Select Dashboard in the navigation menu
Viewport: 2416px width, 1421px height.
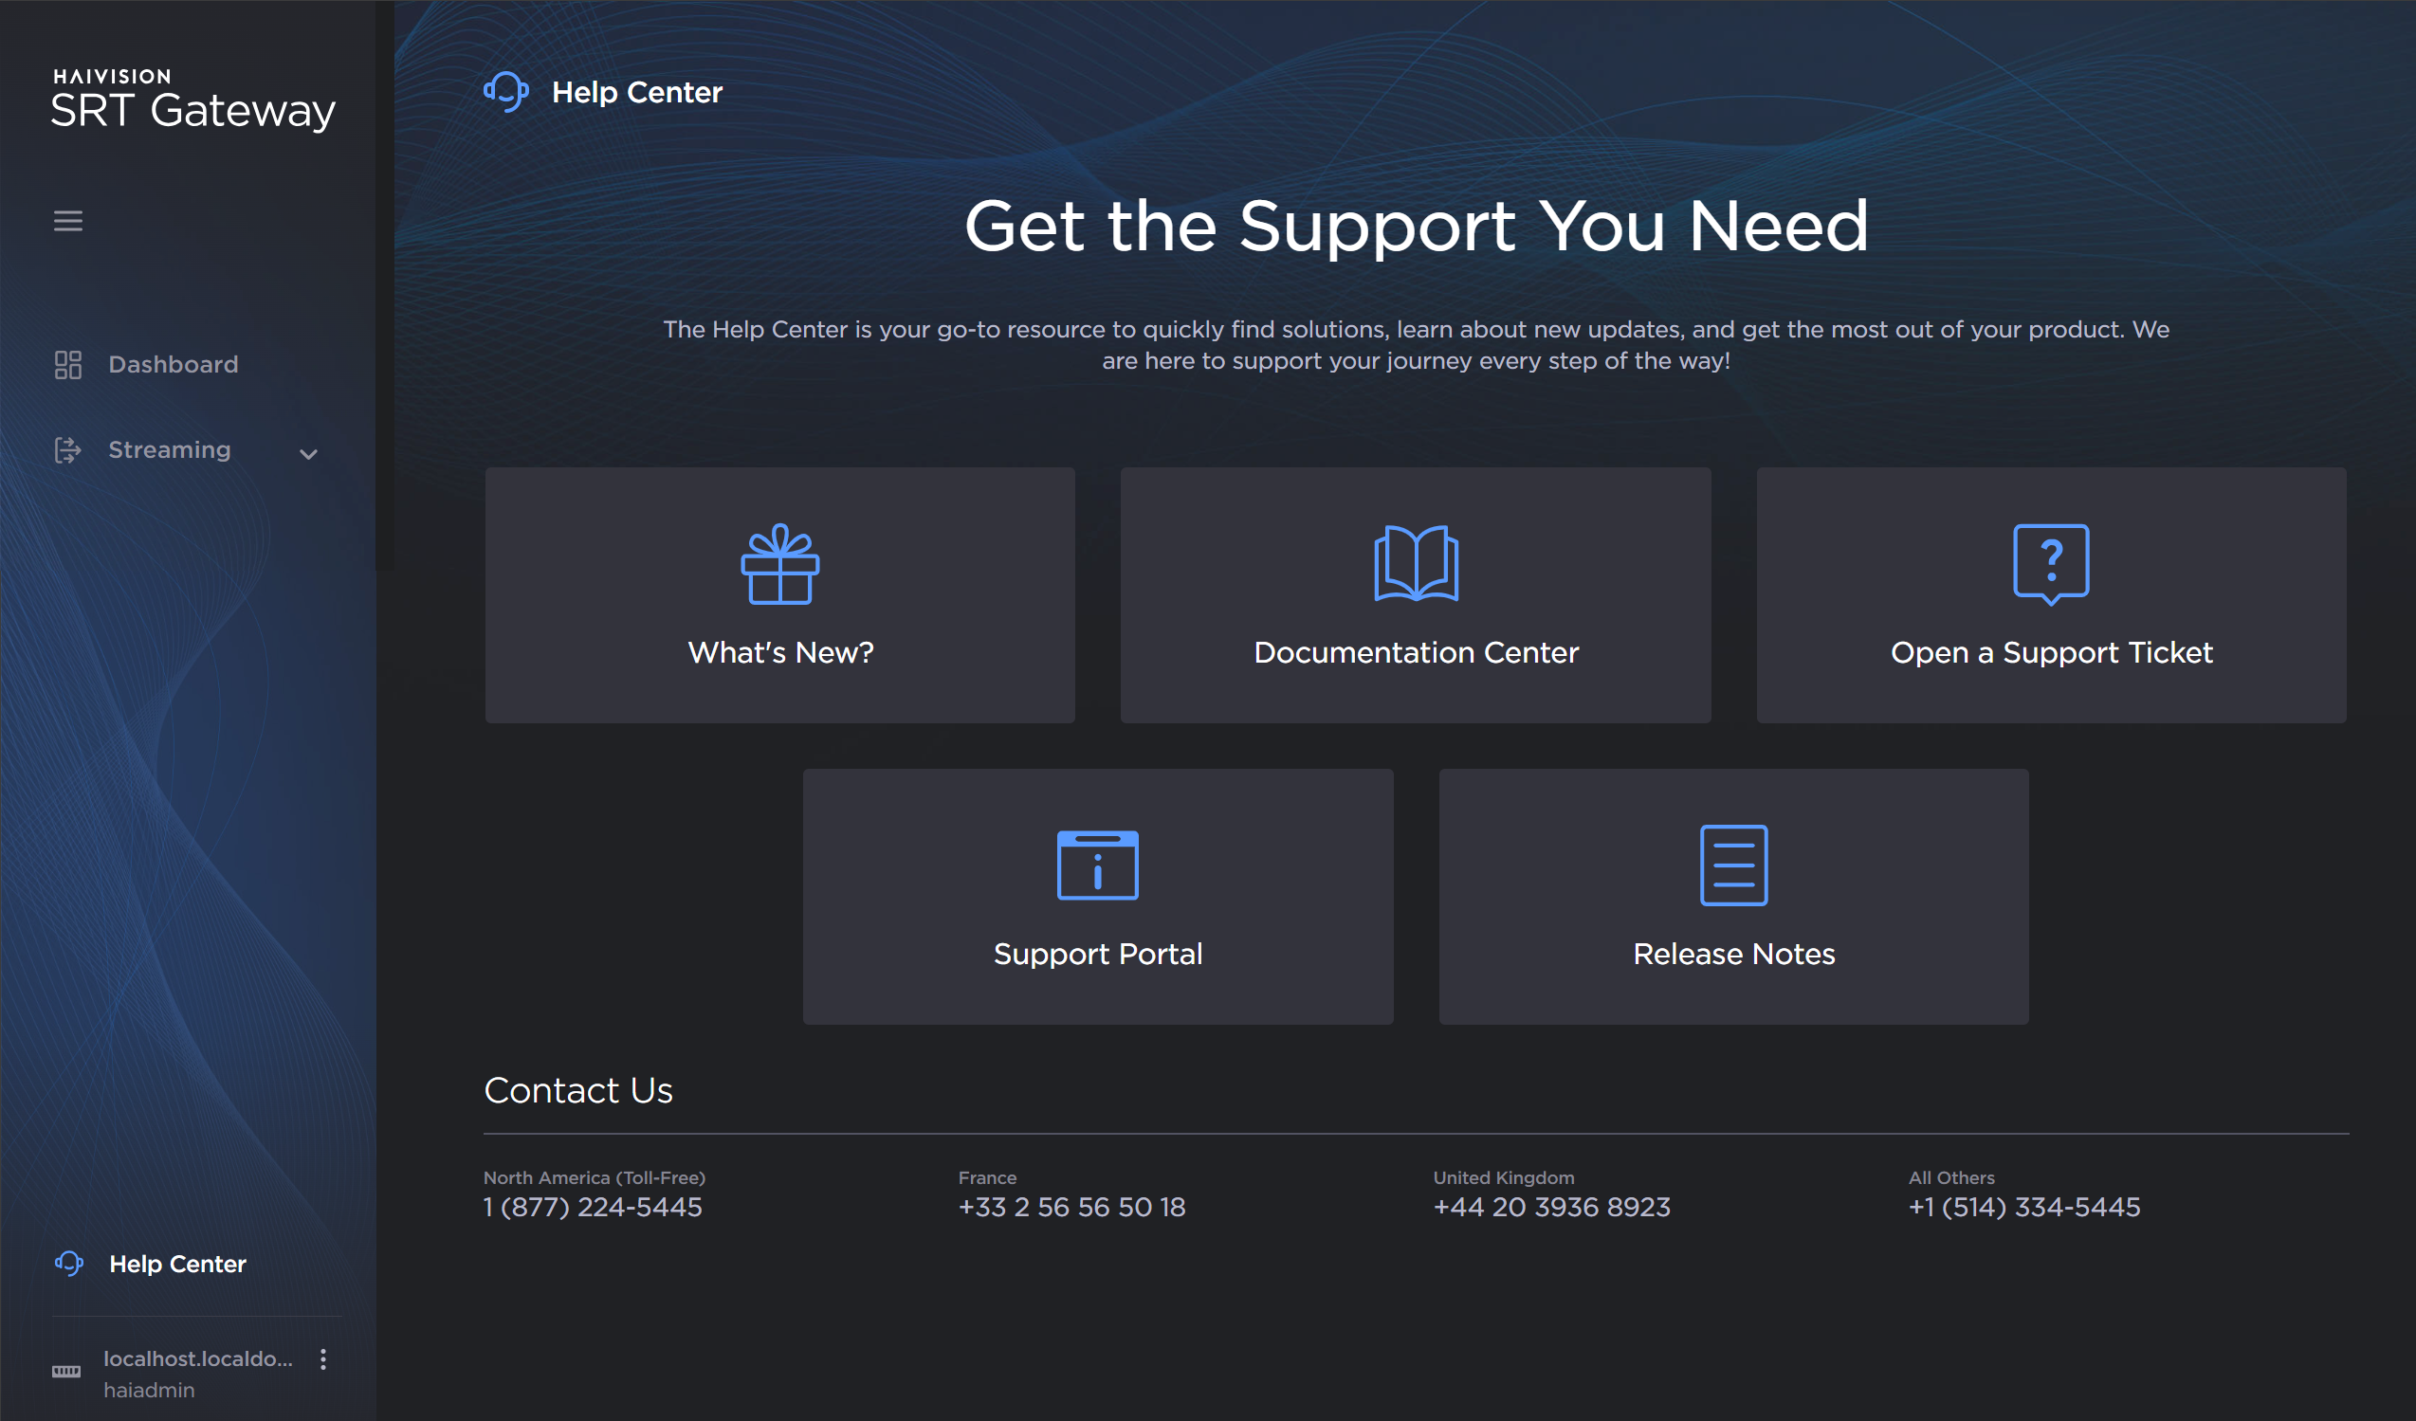(x=173, y=364)
